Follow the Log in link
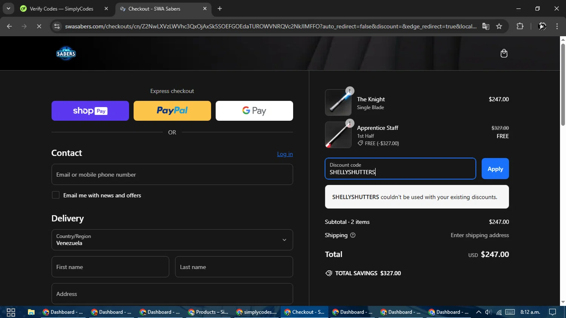566x318 pixels. (285, 154)
